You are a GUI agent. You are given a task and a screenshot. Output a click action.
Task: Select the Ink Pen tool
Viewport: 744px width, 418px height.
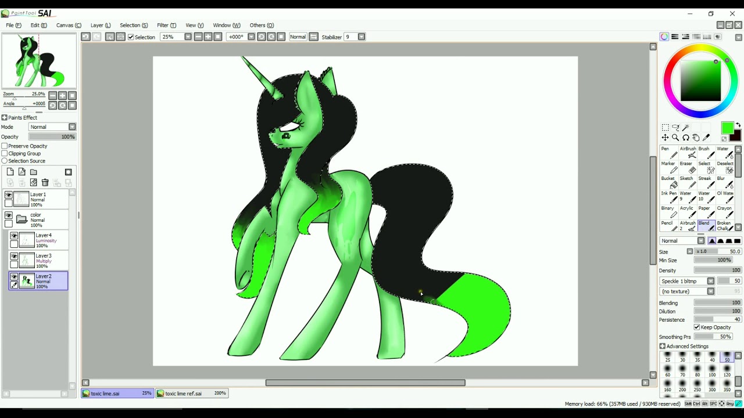tap(668, 197)
